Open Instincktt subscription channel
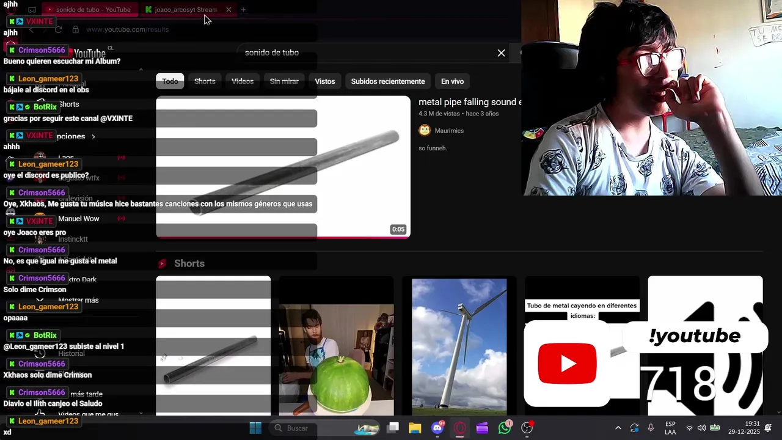 pos(73,240)
